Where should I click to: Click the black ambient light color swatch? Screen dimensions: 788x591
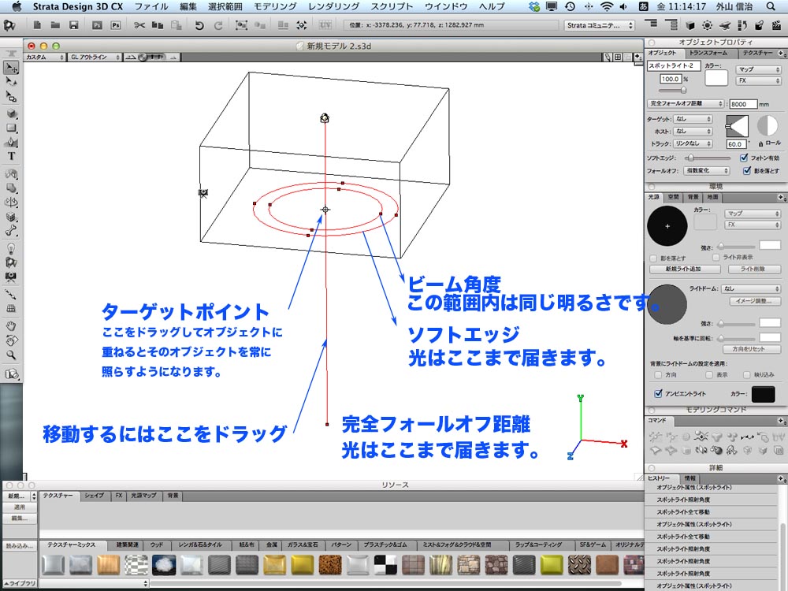point(763,394)
